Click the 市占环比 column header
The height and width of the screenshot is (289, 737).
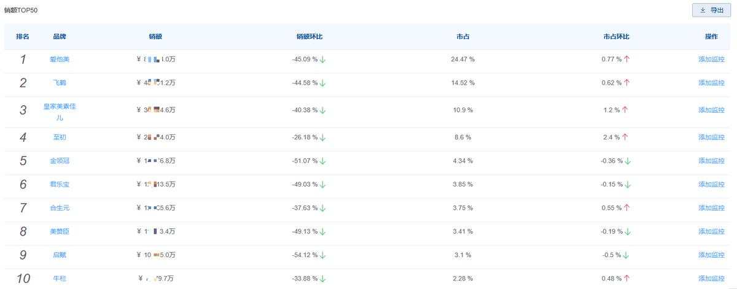616,37
